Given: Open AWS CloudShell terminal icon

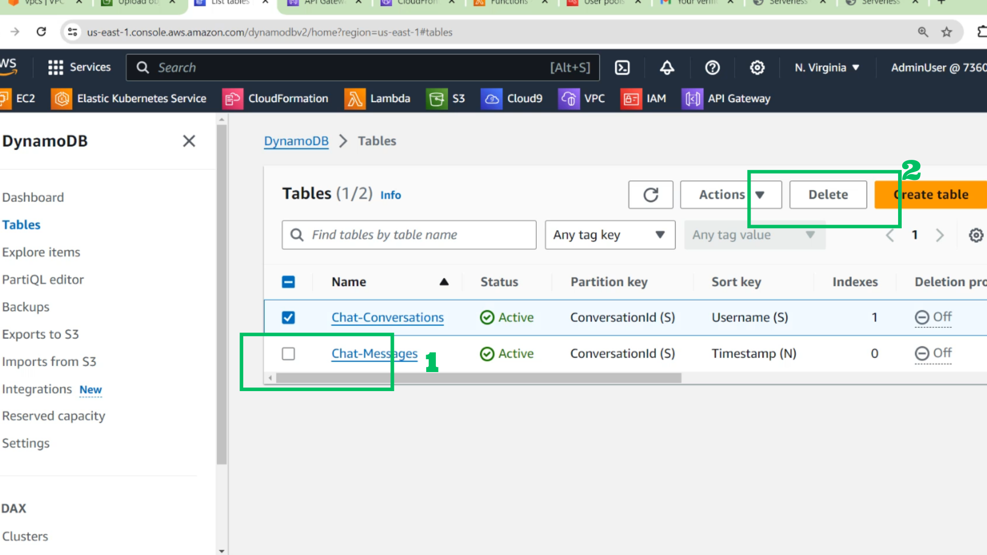Looking at the screenshot, I should (622, 67).
